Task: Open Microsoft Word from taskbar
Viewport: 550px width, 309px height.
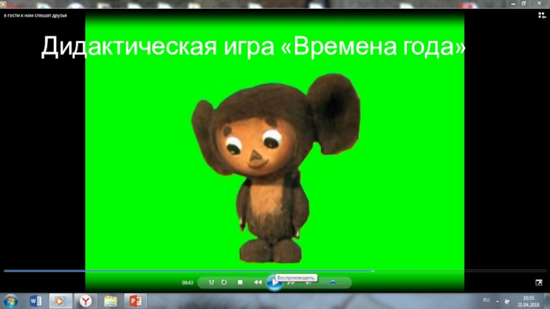Action: pos(36,301)
